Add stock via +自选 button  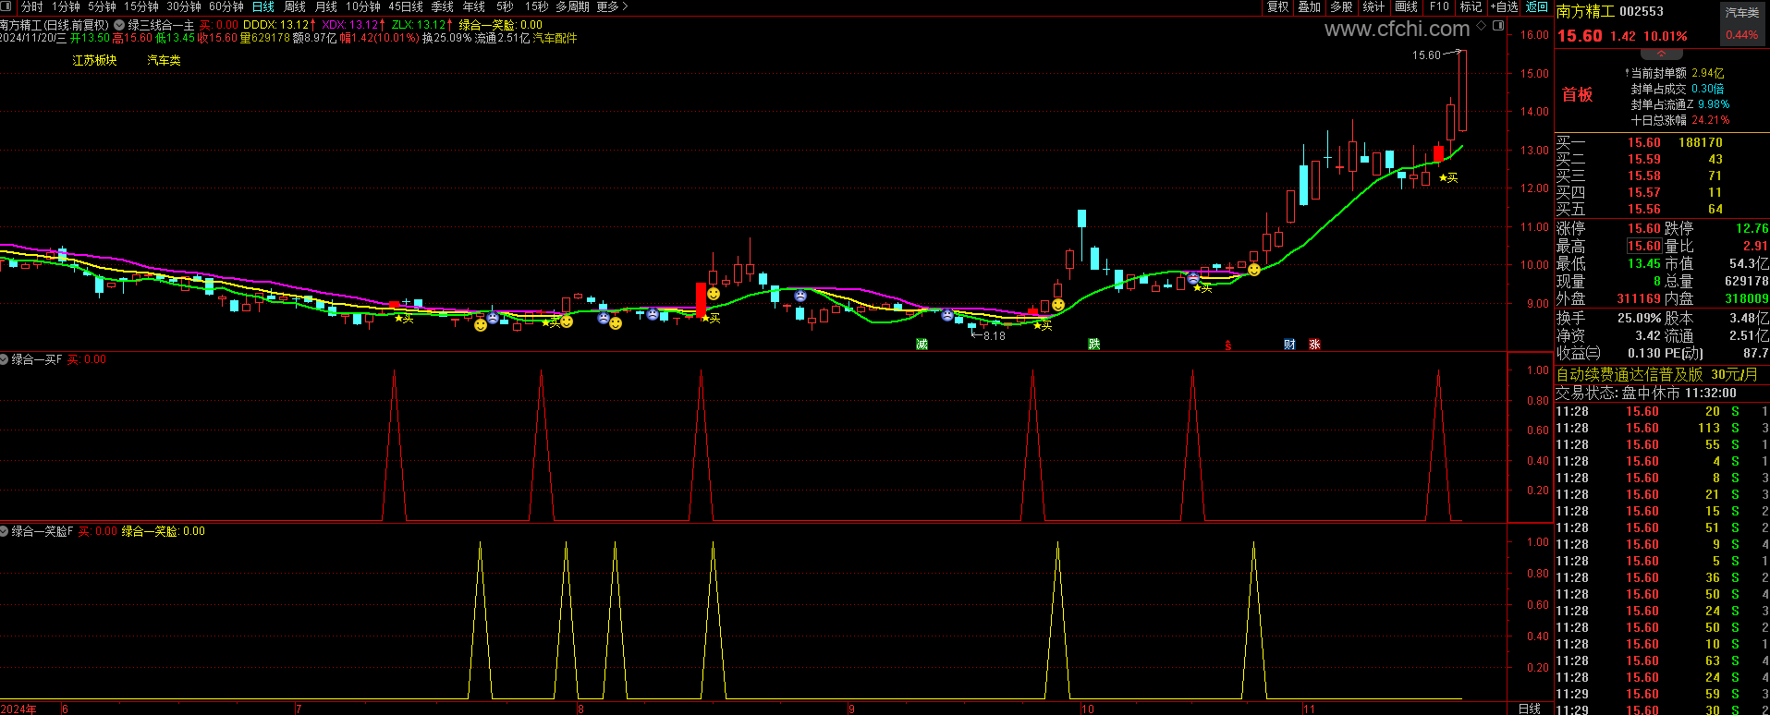(x=1504, y=6)
